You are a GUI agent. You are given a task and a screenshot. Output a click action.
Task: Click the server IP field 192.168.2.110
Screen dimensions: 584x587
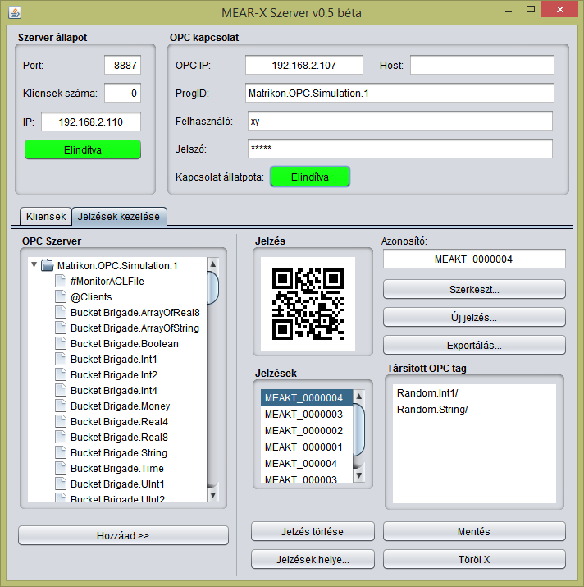[x=91, y=122]
